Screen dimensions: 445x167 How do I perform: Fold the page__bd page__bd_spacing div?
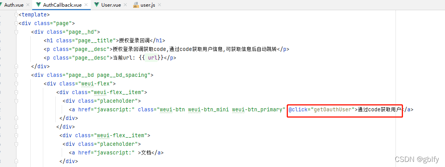coord(16,75)
